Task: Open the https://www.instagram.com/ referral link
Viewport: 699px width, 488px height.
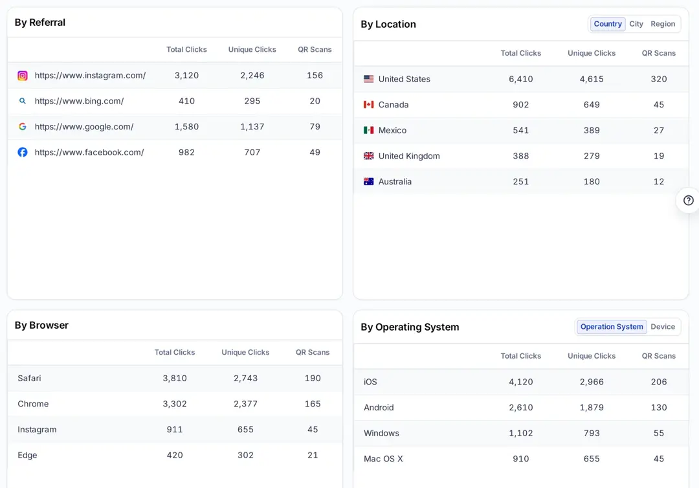Action: click(x=90, y=76)
